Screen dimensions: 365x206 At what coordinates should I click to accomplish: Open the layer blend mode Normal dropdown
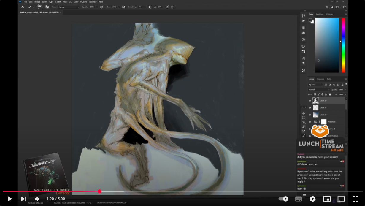[319, 90]
